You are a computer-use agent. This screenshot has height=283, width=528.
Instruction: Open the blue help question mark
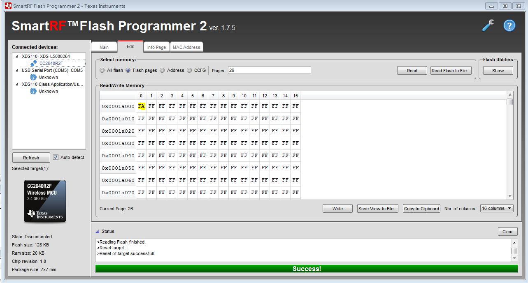tap(509, 25)
